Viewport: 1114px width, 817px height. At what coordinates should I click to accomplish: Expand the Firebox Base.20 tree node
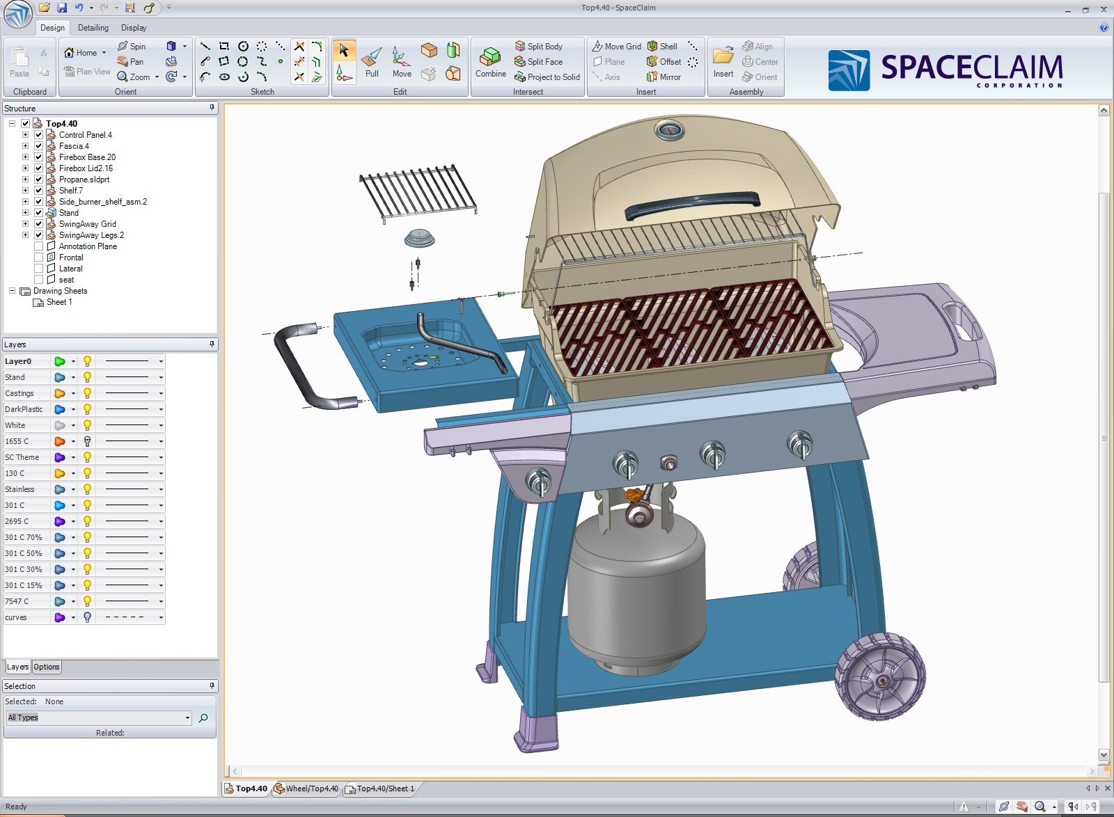(x=25, y=157)
